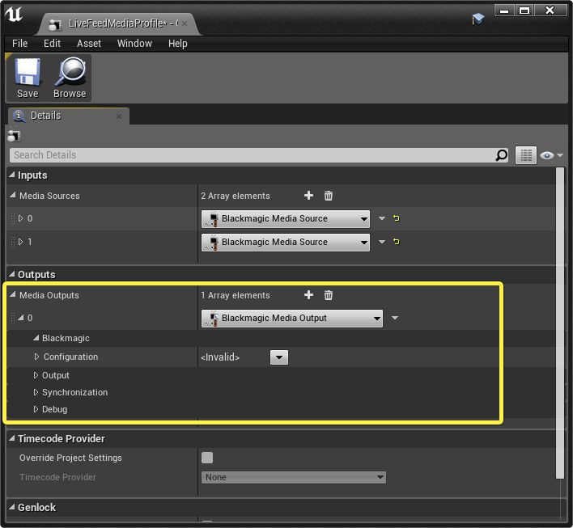
Task: Open the Blackmagic Media Output dropdown
Action: (x=292, y=319)
